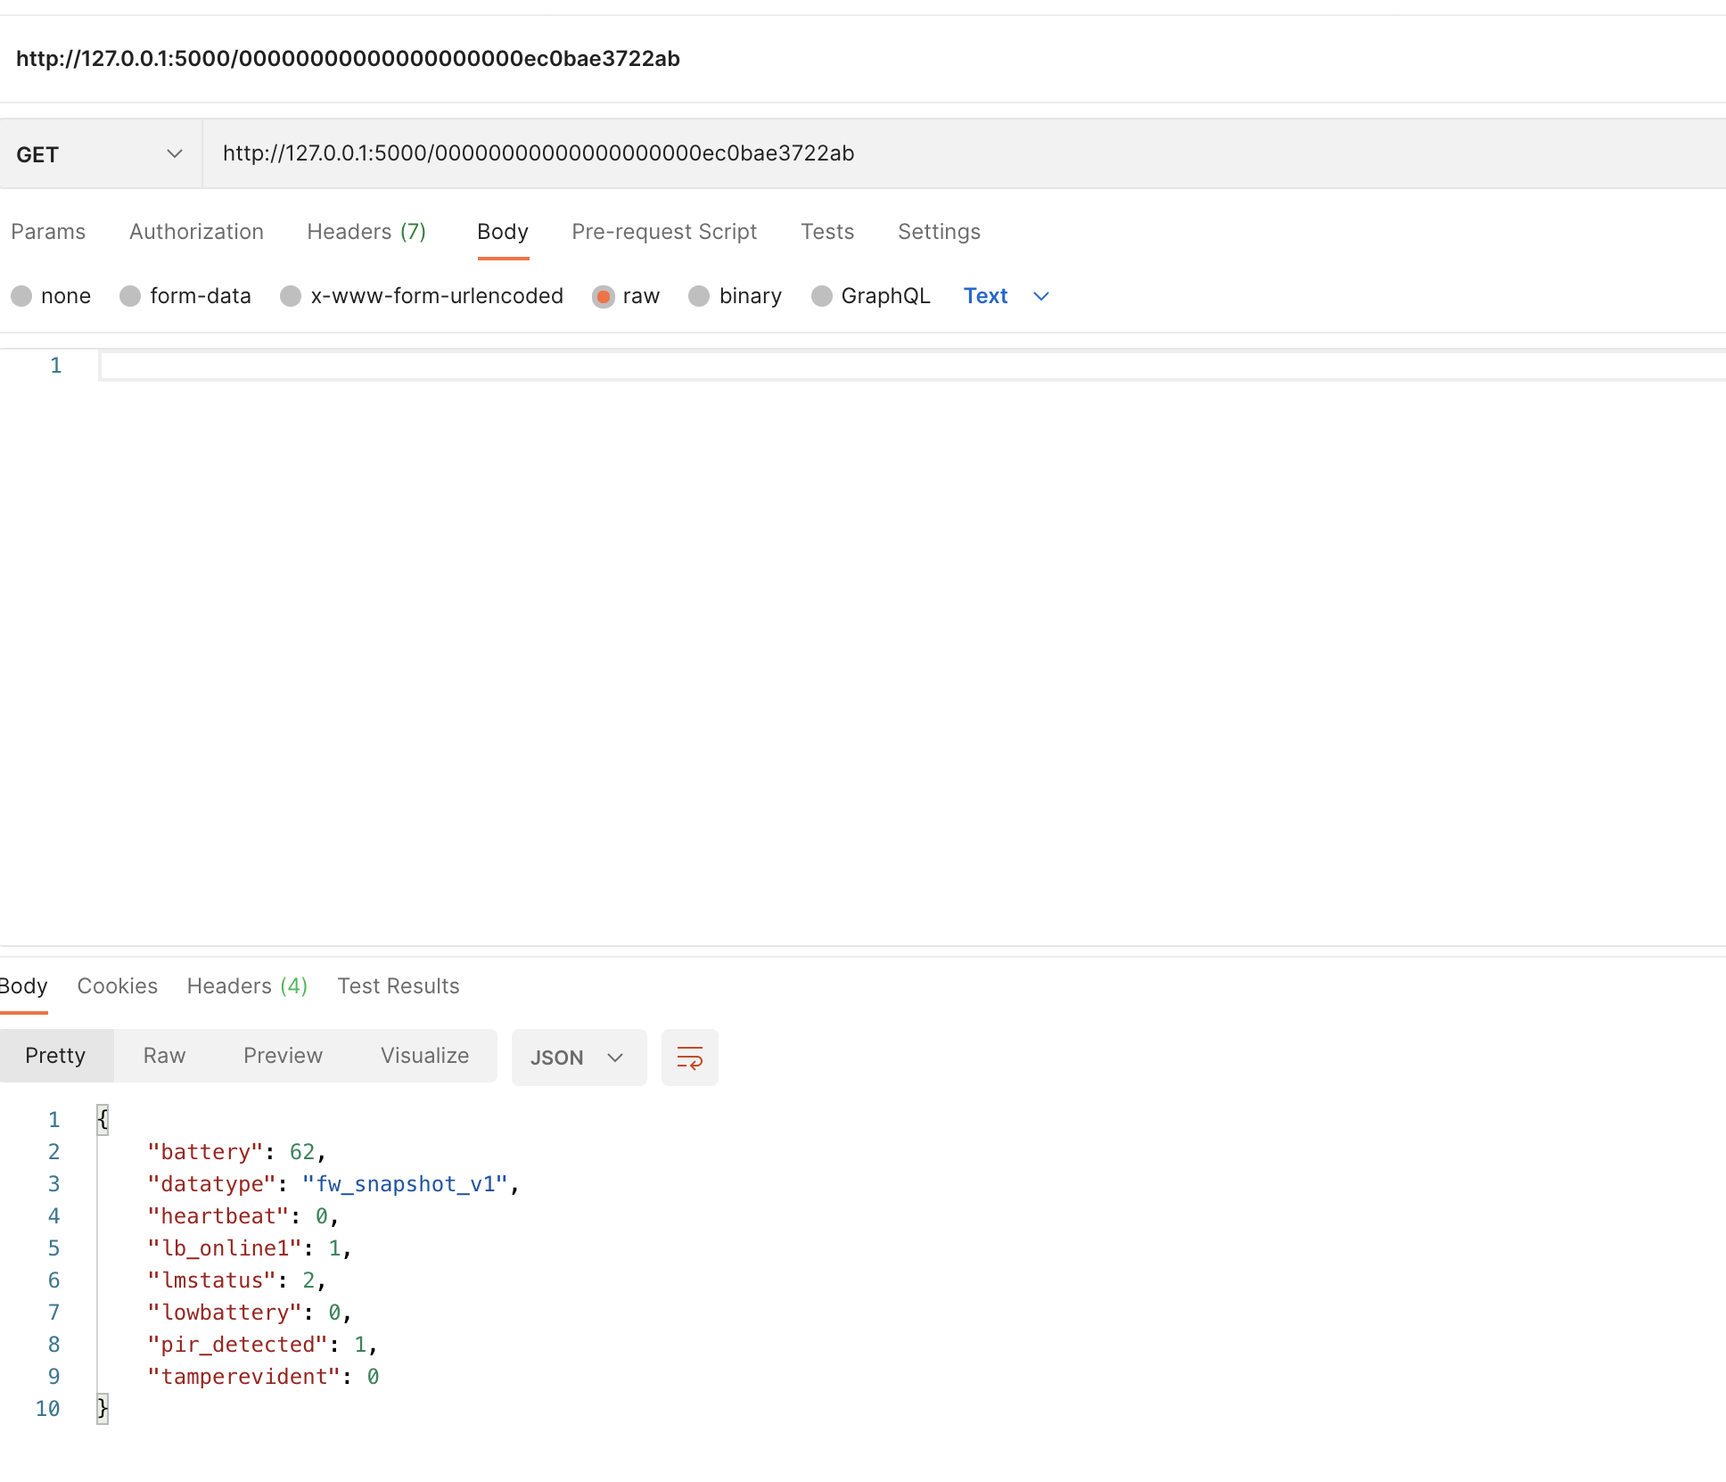1726x1482 pixels.
Task: Open the GET method dropdown
Action: tap(100, 154)
